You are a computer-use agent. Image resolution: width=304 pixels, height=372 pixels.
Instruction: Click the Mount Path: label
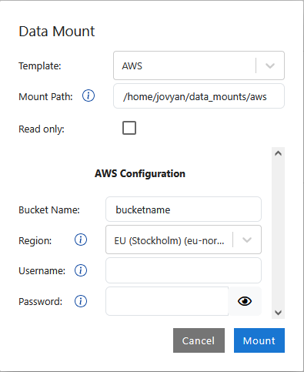pos(45,97)
